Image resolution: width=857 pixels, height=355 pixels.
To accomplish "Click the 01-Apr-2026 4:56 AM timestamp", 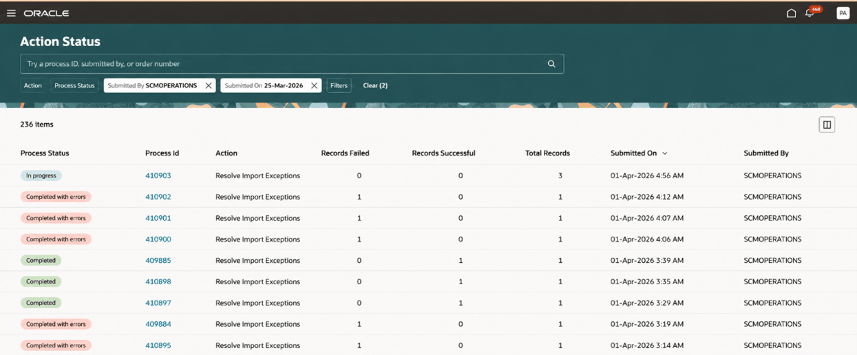I will point(647,175).
